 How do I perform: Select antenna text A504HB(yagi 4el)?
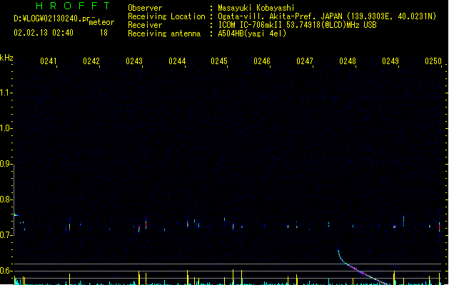[252, 33]
